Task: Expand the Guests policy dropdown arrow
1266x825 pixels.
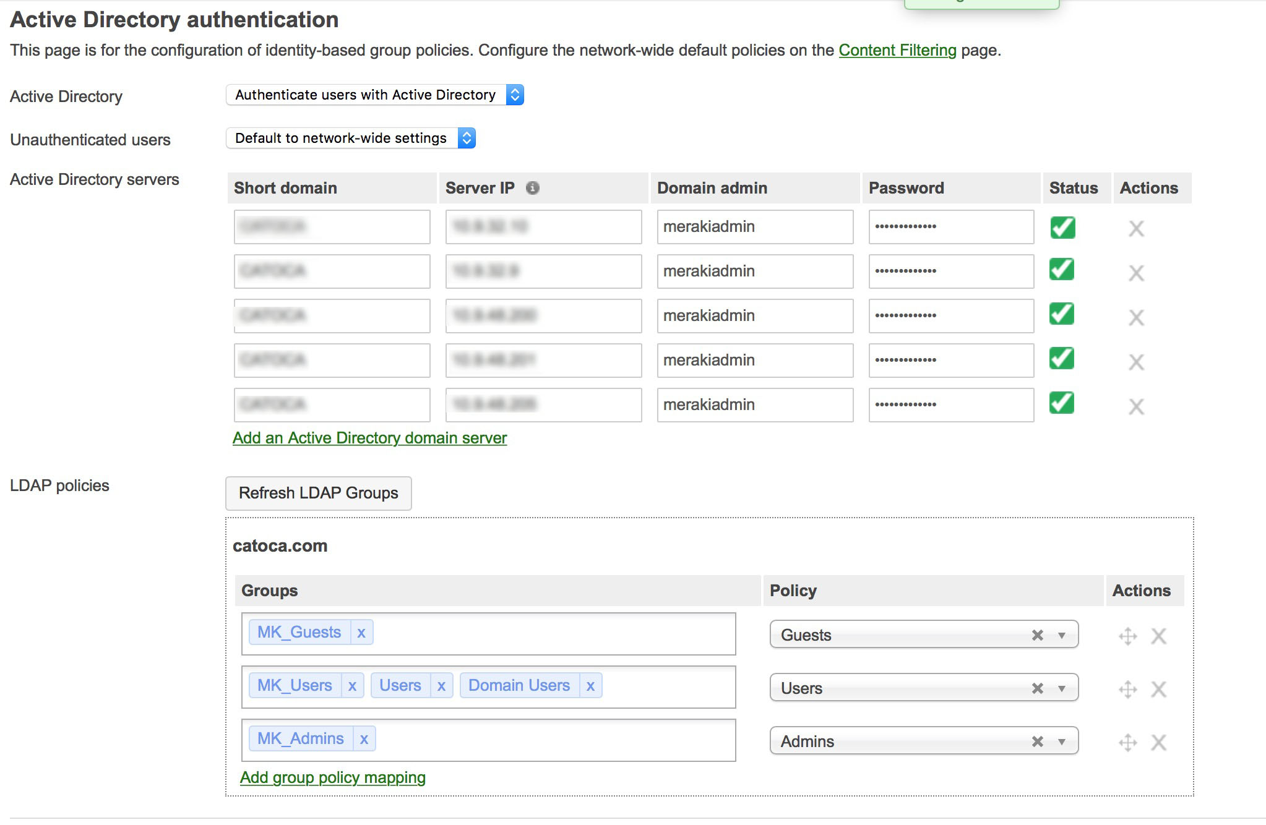Action: 1062,635
